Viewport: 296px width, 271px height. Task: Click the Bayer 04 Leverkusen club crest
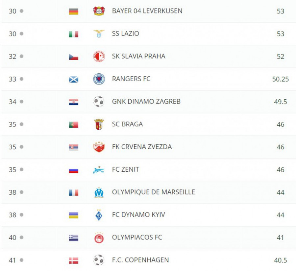tap(99, 11)
